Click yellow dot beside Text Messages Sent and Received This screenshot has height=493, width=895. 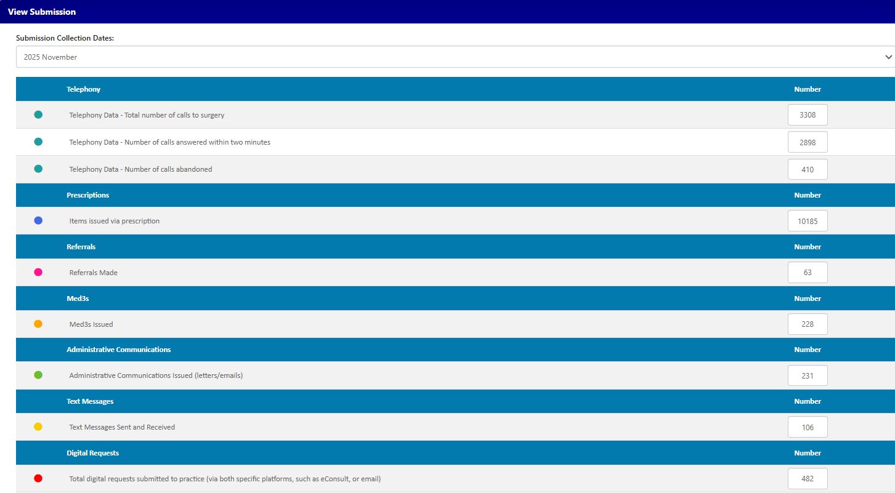pos(38,427)
